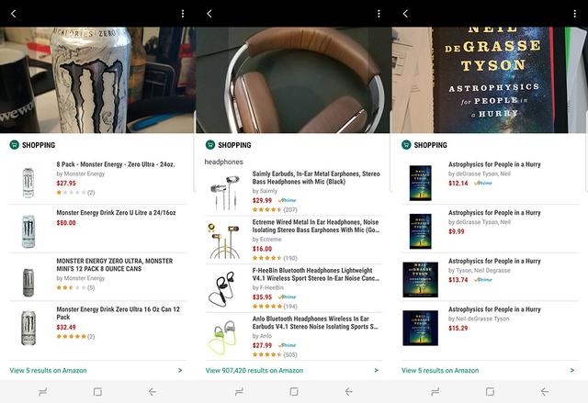Tap book cover thumbnail priced $12.14
The image size is (588, 403).
click(x=421, y=183)
